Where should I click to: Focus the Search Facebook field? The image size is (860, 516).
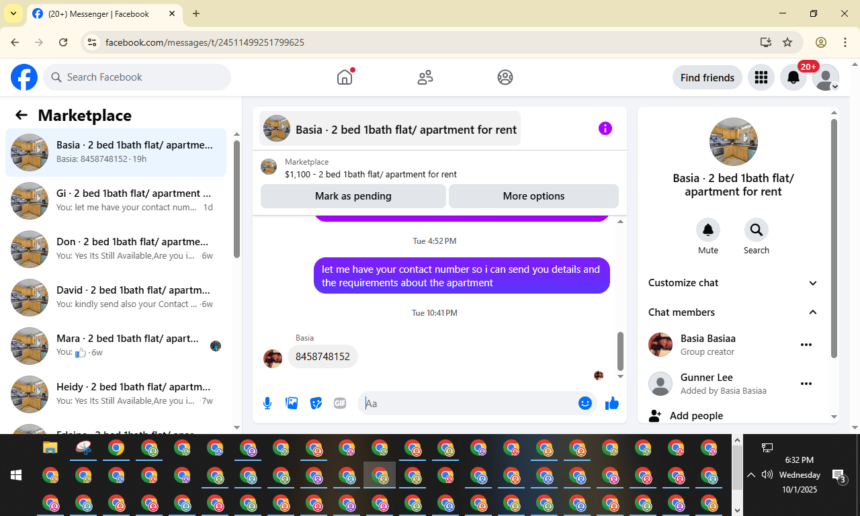[x=138, y=77]
